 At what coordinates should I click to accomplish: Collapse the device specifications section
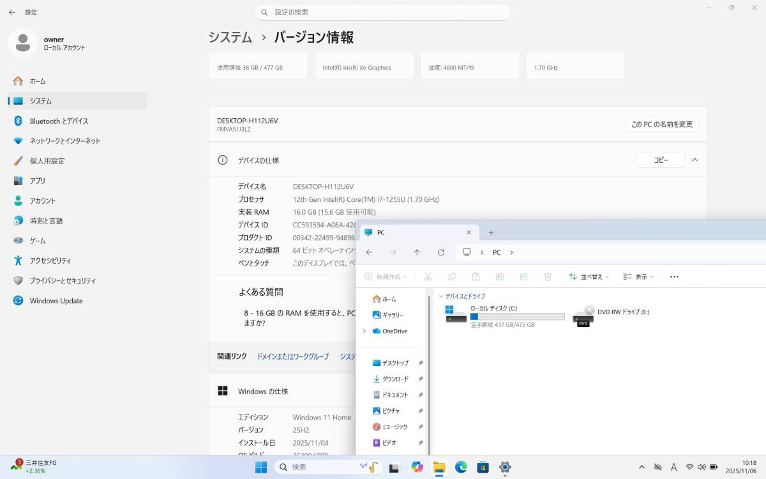(x=695, y=160)
